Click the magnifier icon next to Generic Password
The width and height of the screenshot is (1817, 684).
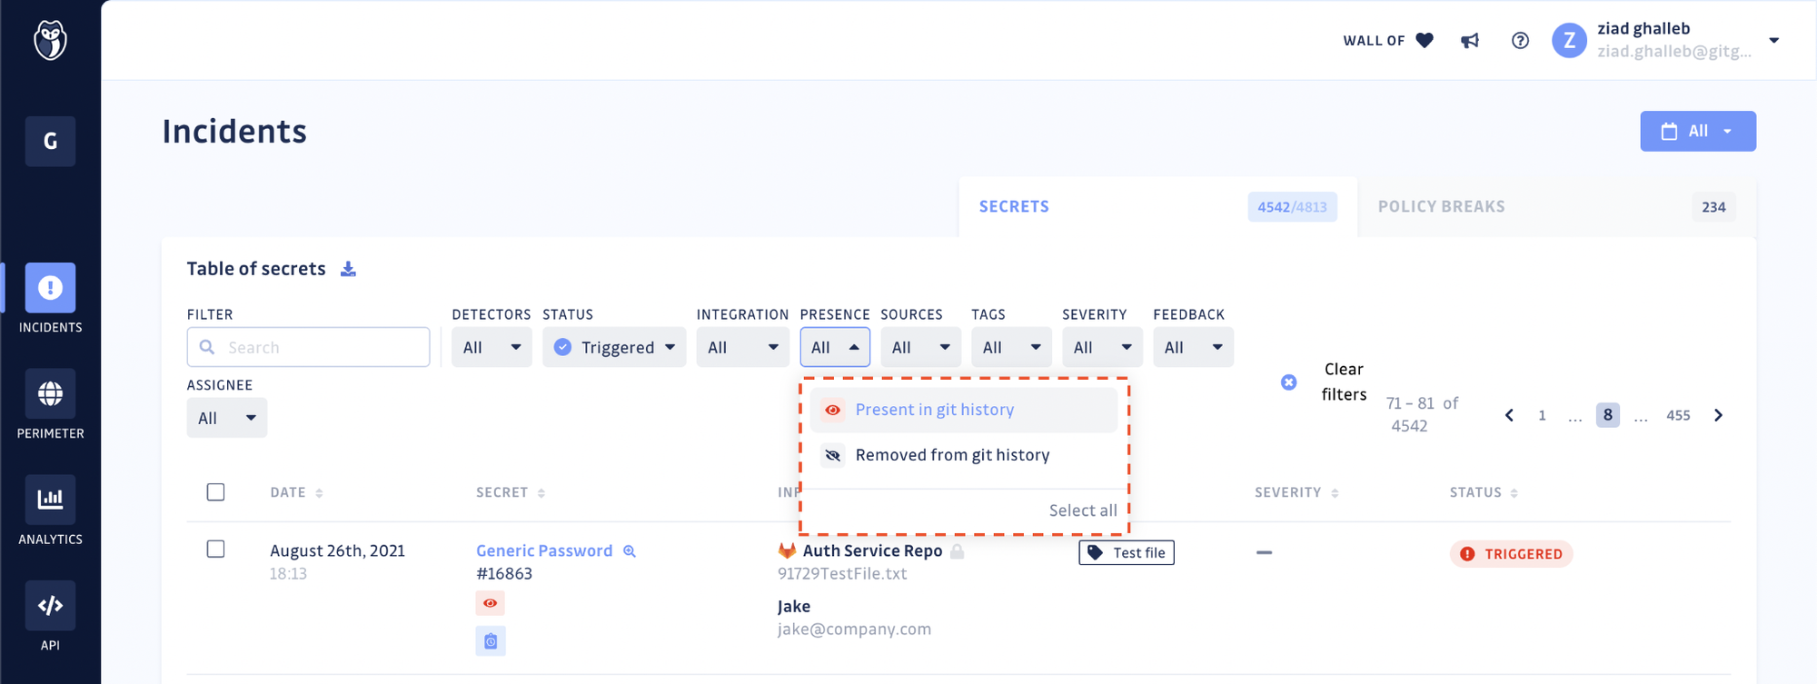(x=629, y=550)
